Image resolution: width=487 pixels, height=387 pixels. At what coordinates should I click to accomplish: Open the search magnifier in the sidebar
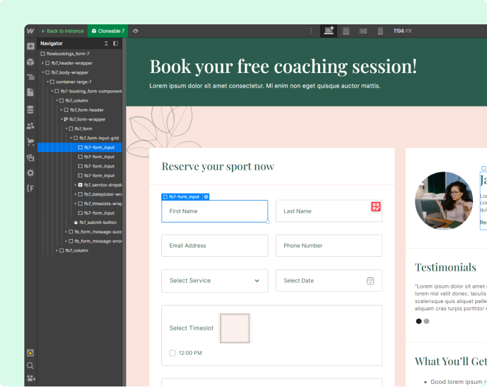(x=30, y=366)
